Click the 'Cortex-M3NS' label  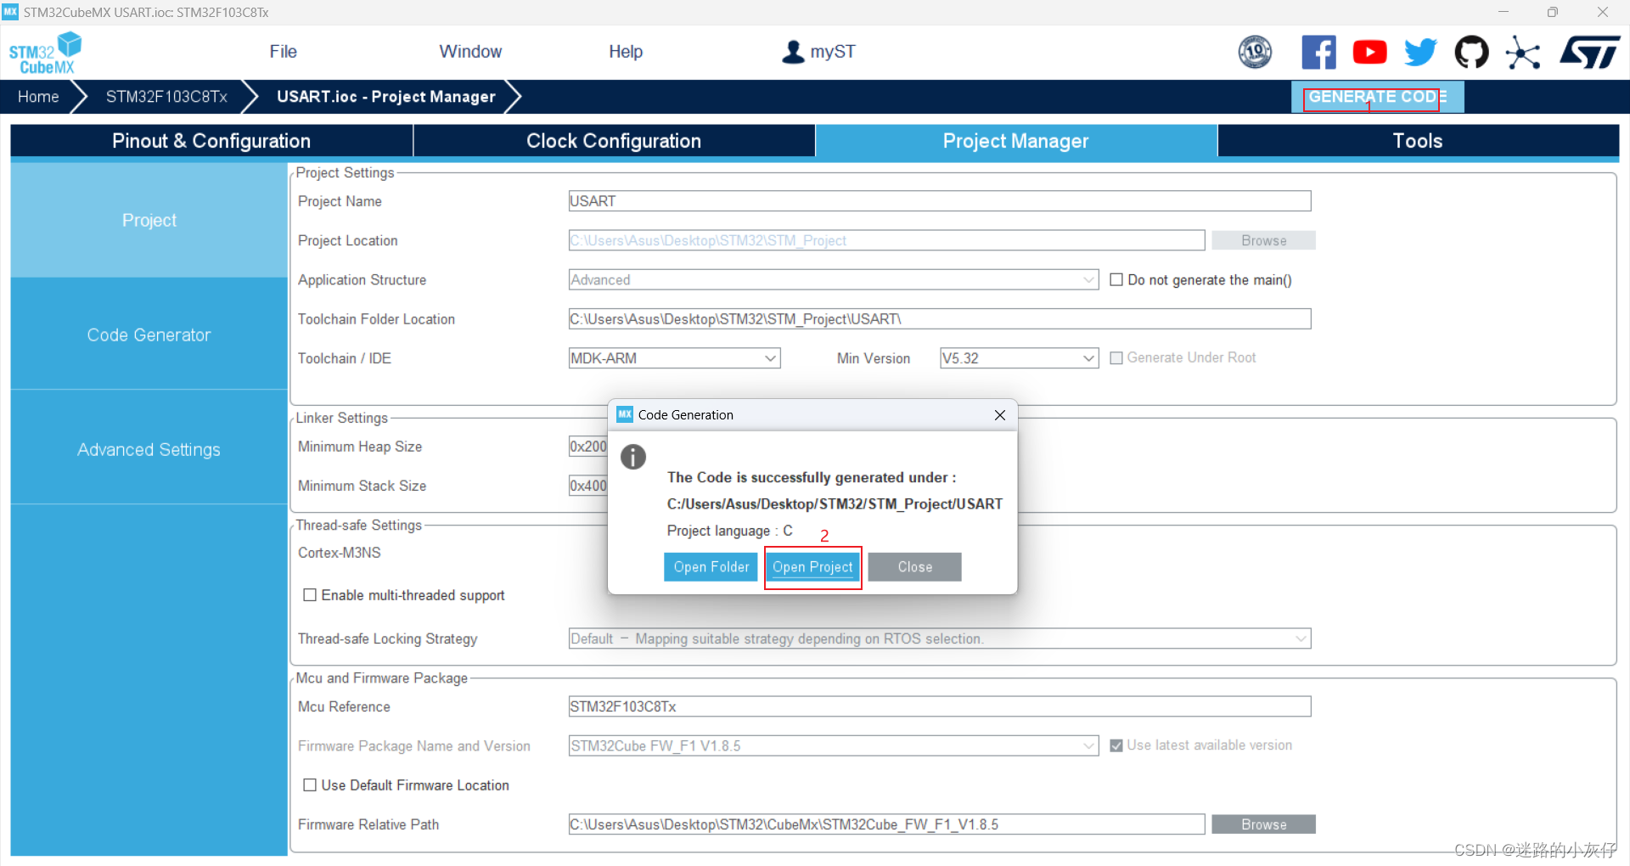click(340, 553)
